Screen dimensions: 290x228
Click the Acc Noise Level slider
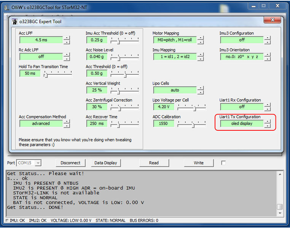click(x=125, y=57)
